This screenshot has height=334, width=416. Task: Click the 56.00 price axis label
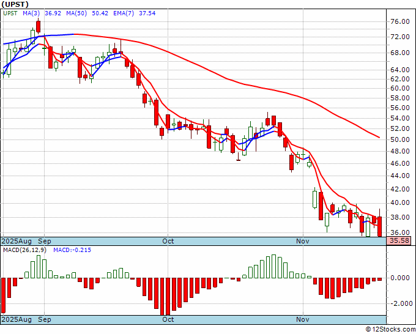[400, 108]
